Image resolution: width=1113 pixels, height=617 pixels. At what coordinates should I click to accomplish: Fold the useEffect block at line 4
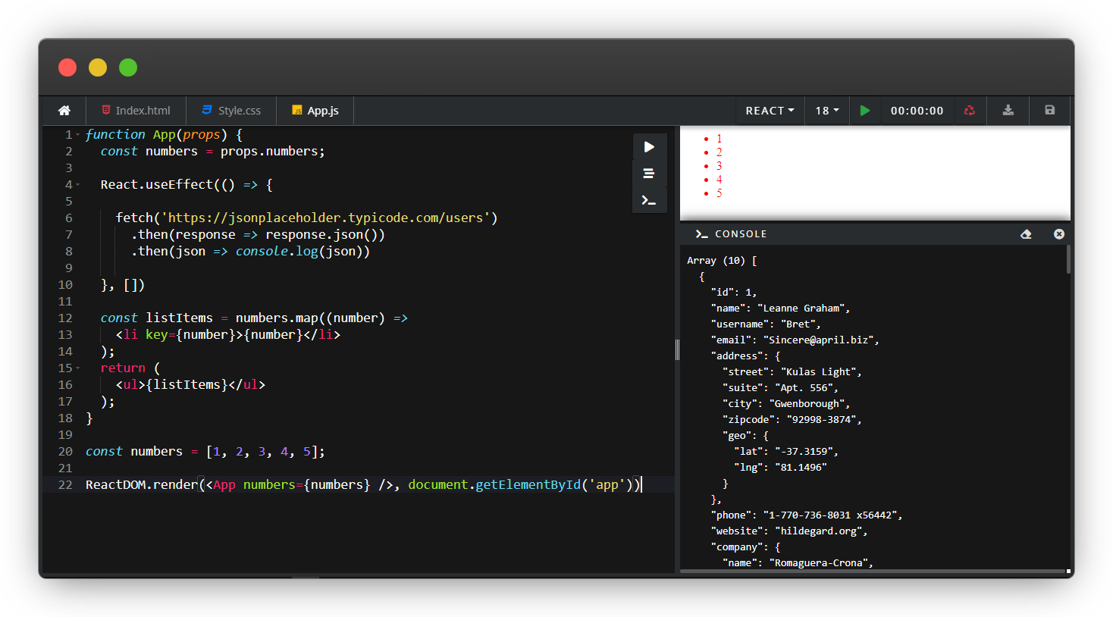point(78,185)
